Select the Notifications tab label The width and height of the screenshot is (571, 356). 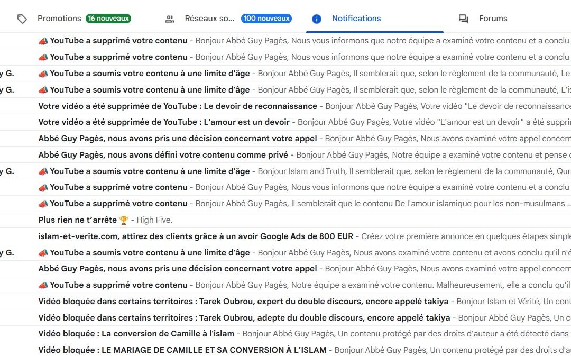tap(356, 18)
